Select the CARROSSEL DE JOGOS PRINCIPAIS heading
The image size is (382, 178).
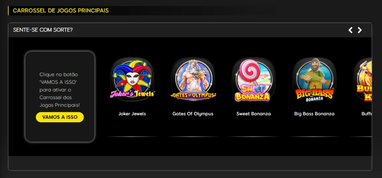[x=61, y=11]
